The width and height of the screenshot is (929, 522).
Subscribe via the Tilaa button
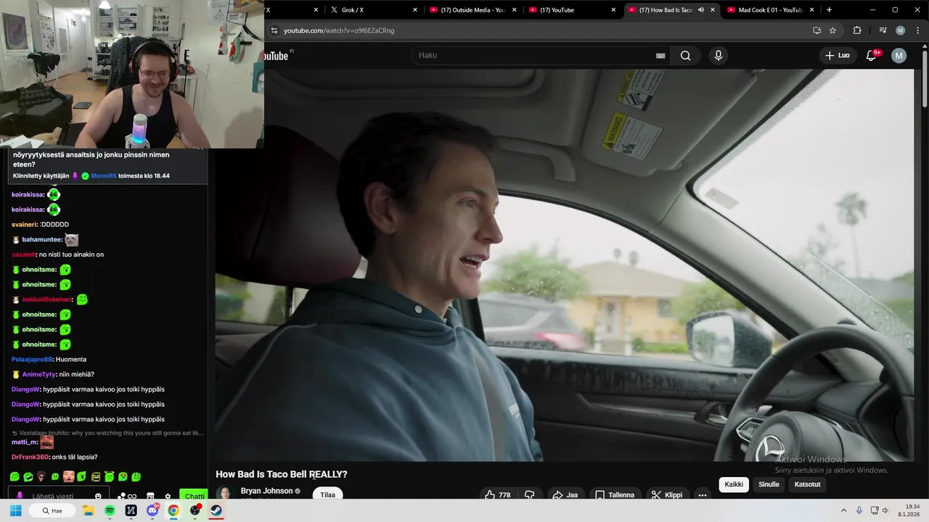(x=328, y=494)
